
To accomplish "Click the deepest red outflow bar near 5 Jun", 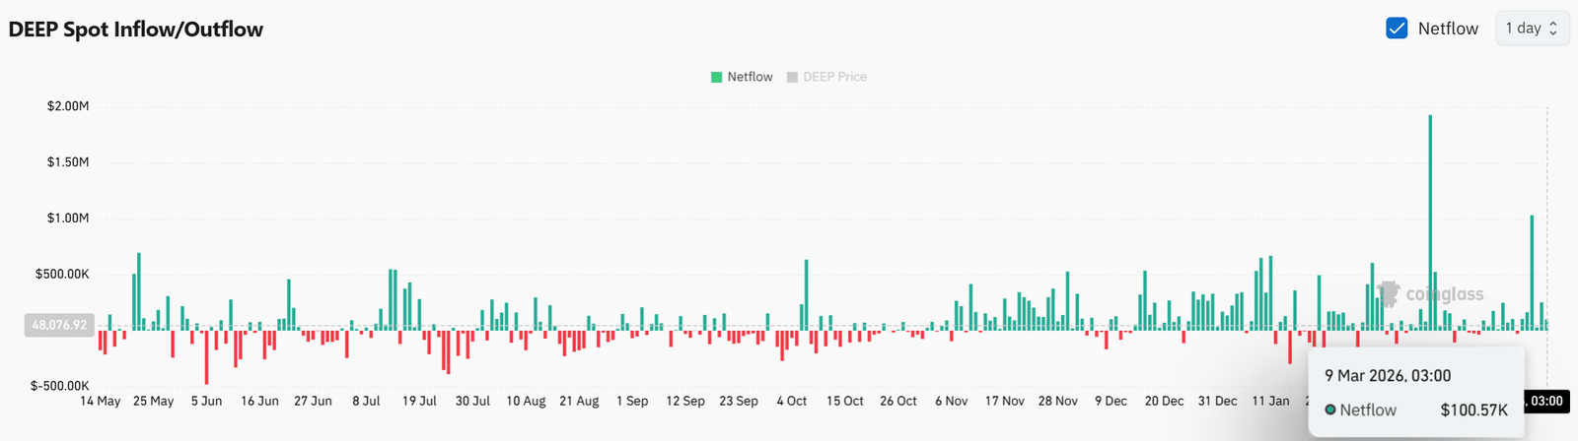I will tap(206, 356).
